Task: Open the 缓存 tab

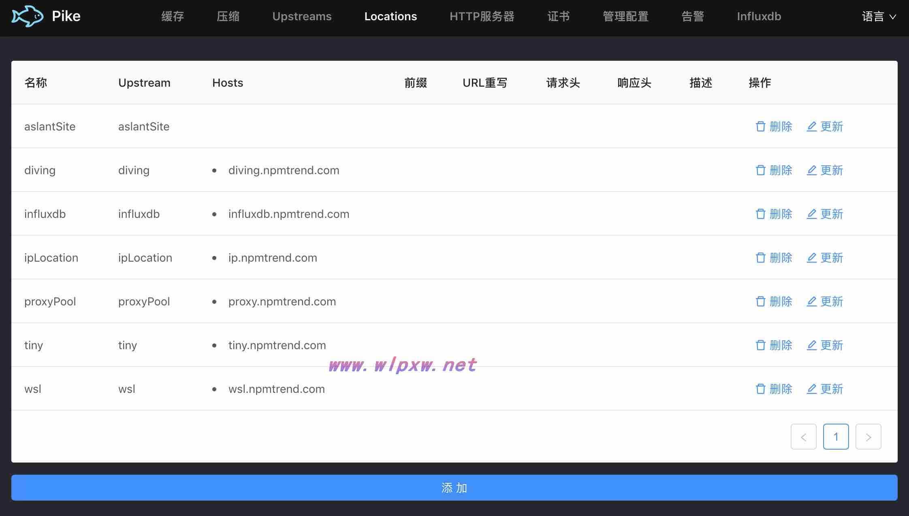Action: [173, 16]
